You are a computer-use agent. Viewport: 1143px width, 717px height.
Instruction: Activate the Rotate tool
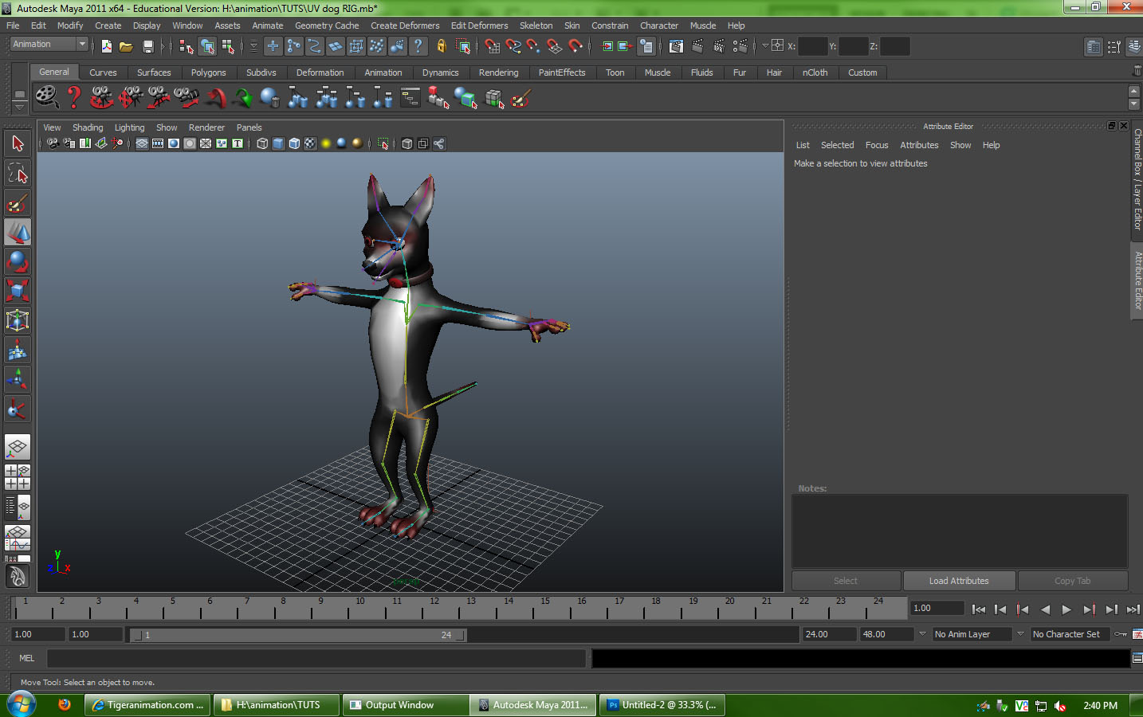pyautogui.click(x=18, y=262)
